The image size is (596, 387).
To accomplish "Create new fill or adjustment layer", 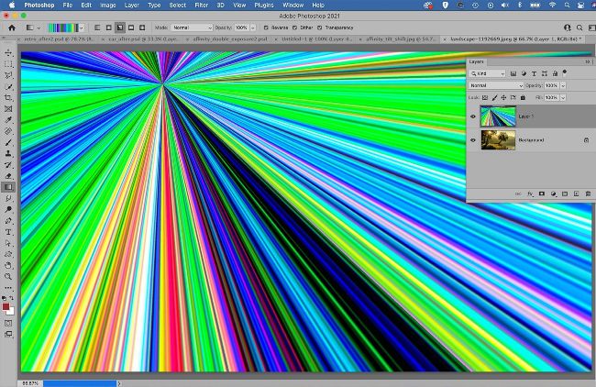I will 554,193.
